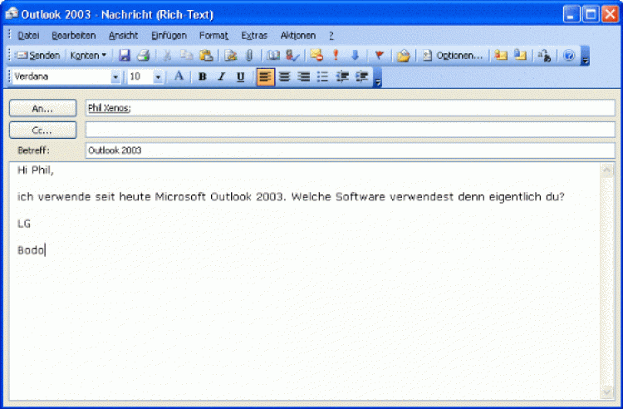Click the An... recipient button
Image resolution: width=623 pixels, height=409 pixels.
click(x=42, y=108)
